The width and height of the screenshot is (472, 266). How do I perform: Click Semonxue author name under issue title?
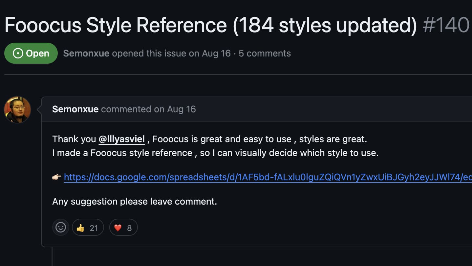[x=86, y=53]
